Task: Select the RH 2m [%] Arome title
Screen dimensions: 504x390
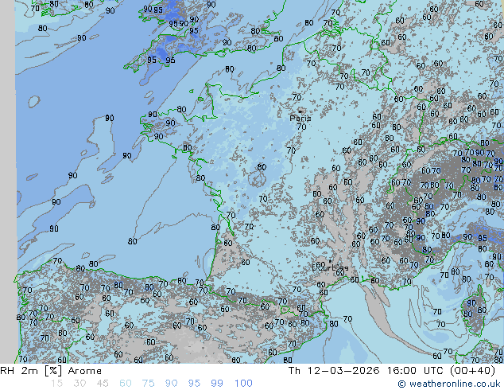Action: tap(51, 371)
